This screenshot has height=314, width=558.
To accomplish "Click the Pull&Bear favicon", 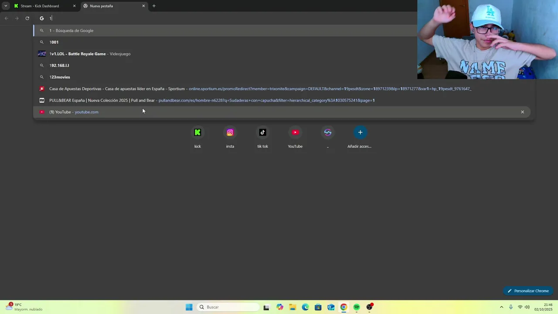I will pos(42,100).
